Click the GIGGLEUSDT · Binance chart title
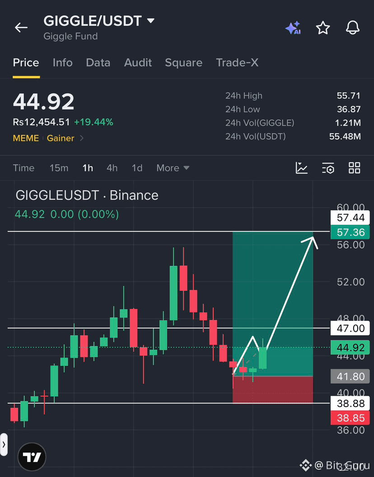The image size is (374, 477). coord(87,195)
